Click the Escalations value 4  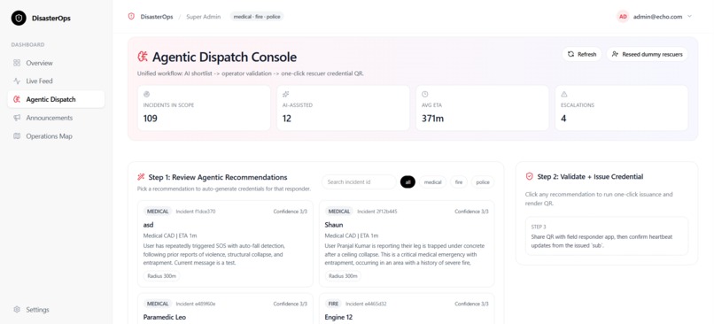[563, 119]
